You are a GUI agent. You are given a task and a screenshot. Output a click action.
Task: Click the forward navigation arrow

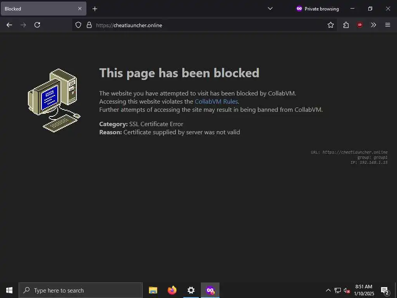pos(23,25)
